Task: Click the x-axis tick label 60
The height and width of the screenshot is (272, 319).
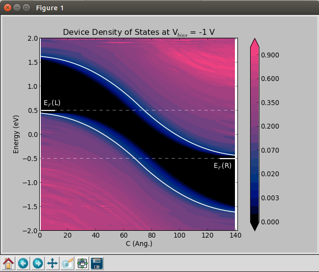Action: (123, 235)
